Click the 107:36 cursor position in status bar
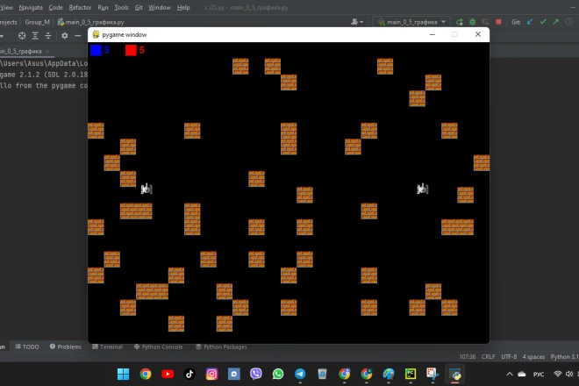The width and height of the screenshot is (579, 386). (467, 357)
